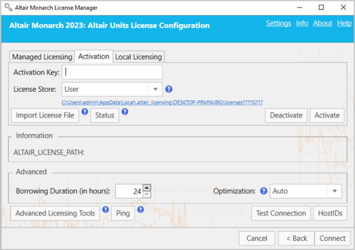
Task: Click help icon next to Status button
Action: point(125,111)
